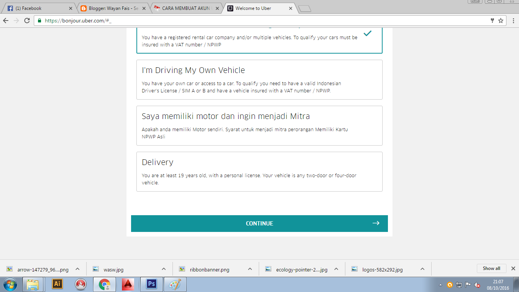Click the network tray icon
Viewport: 519px width, 292px height.
(459, 285)
